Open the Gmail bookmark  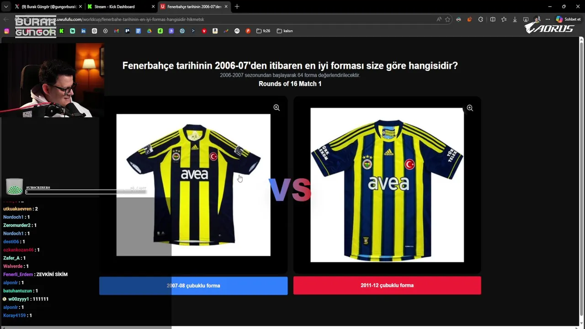click(x=116, y=31)
